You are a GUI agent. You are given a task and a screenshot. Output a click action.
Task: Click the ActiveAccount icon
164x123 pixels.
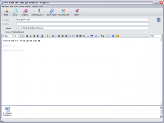click(63, 12)
